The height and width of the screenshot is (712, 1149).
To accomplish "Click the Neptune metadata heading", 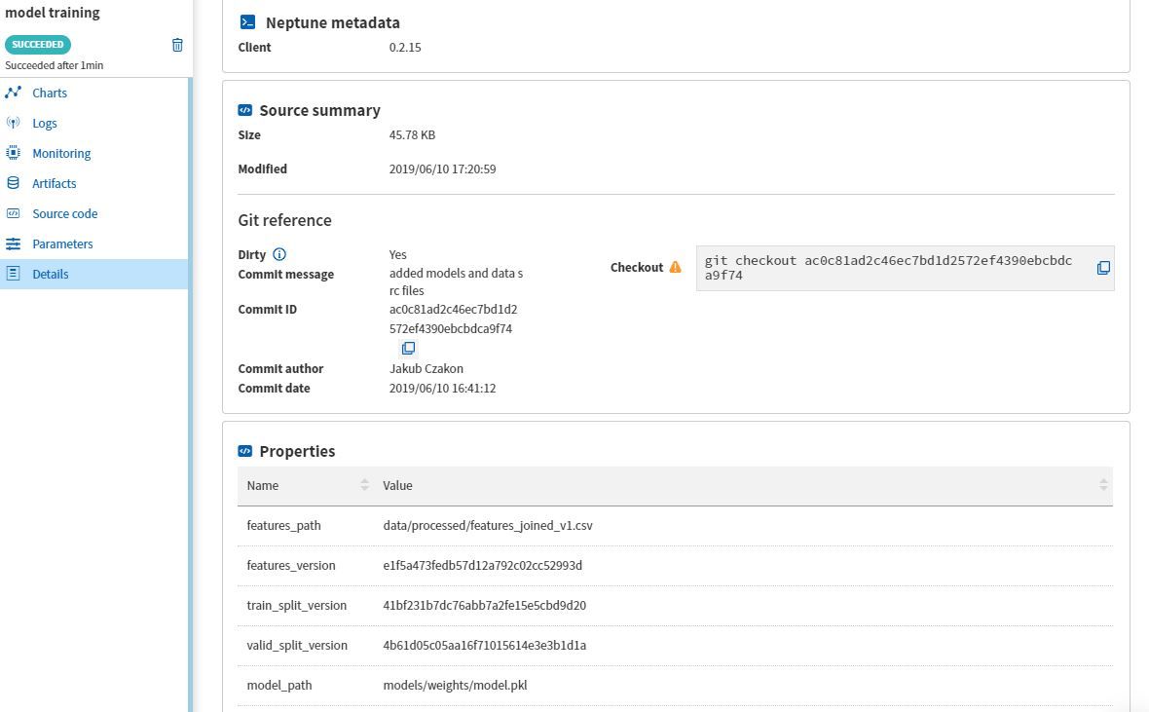I will coord(333,22).
